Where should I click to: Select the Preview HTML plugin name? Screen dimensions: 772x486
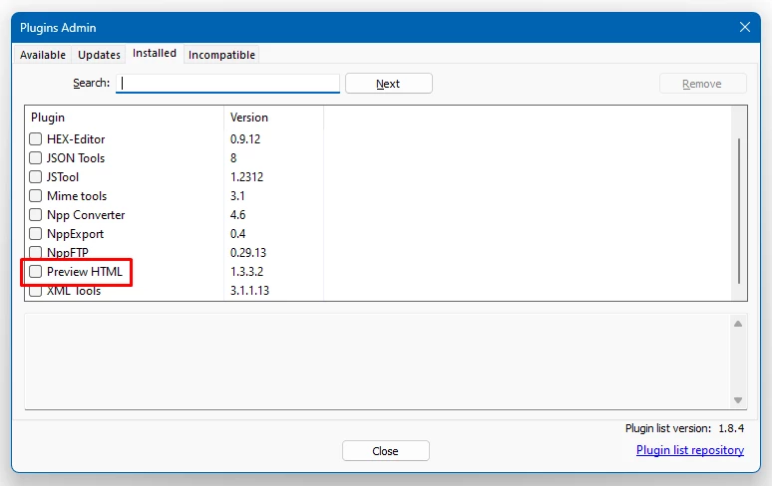tap(85, 271)
